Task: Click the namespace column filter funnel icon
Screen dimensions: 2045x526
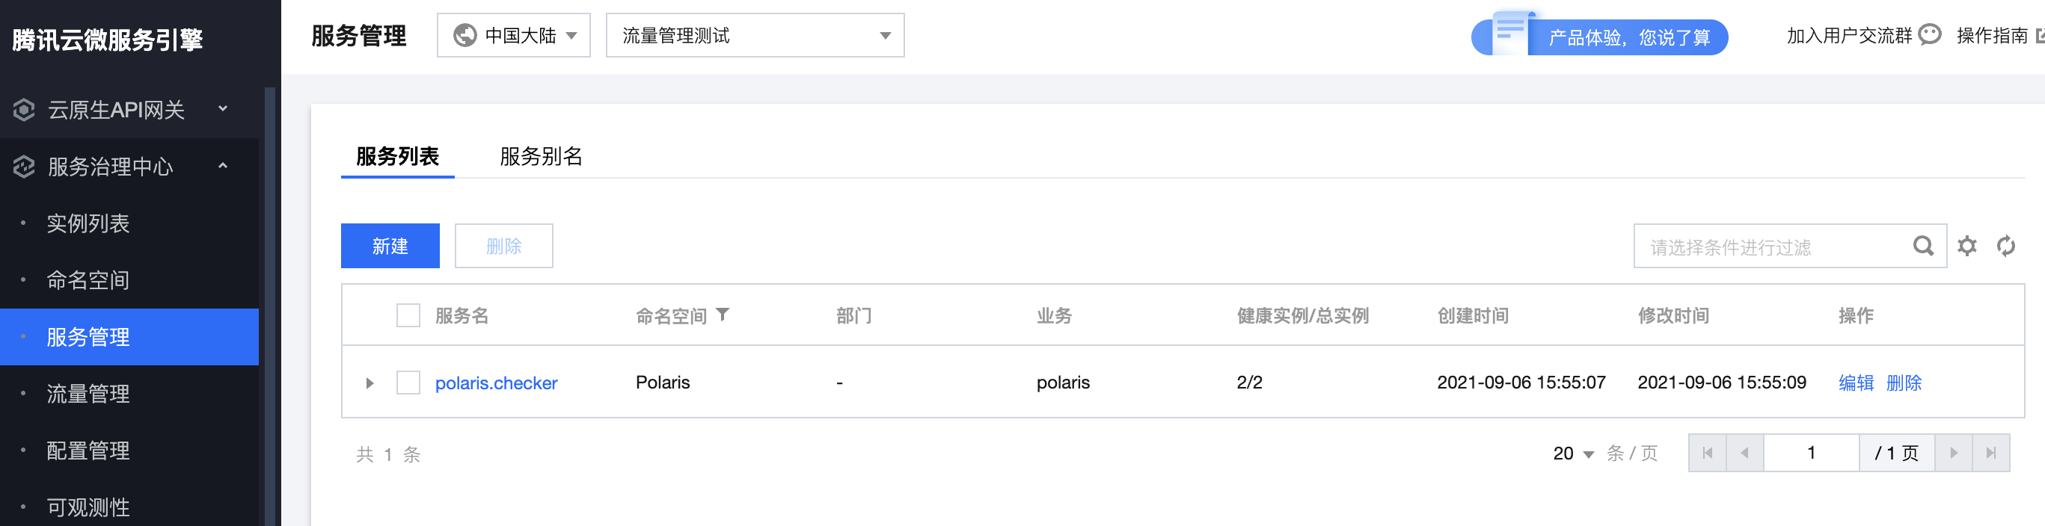Action: click(722, 315)
